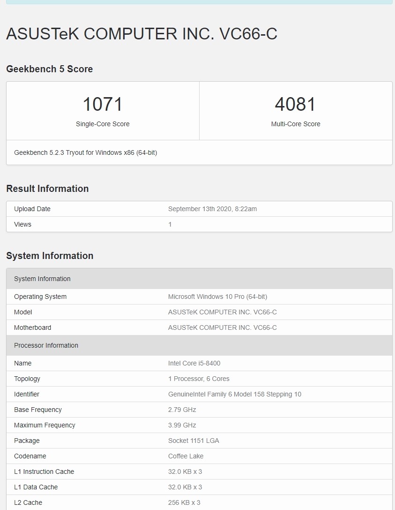Image resolution: width=395 pixels, height=510 pixels.
Task: Click the gray System Information table header row
Action: click(199, 279)
